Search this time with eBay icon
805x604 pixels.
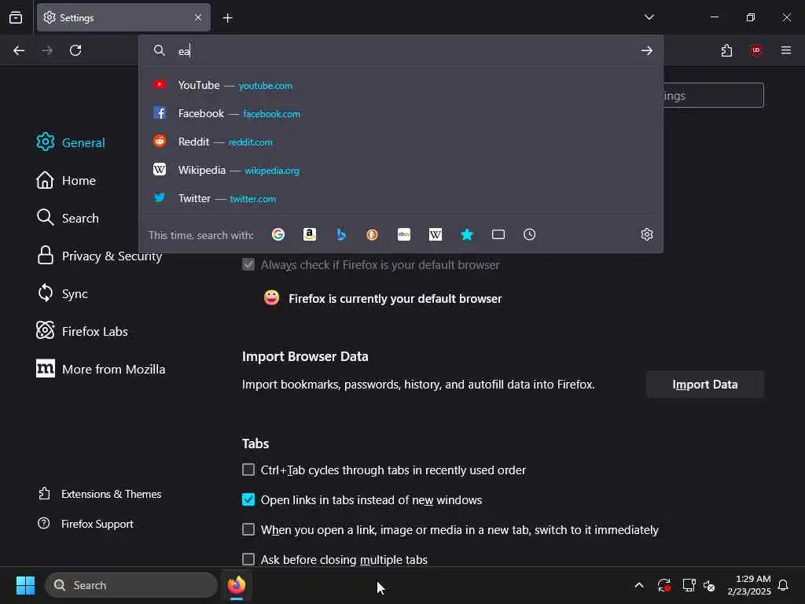tap(404, 234)
